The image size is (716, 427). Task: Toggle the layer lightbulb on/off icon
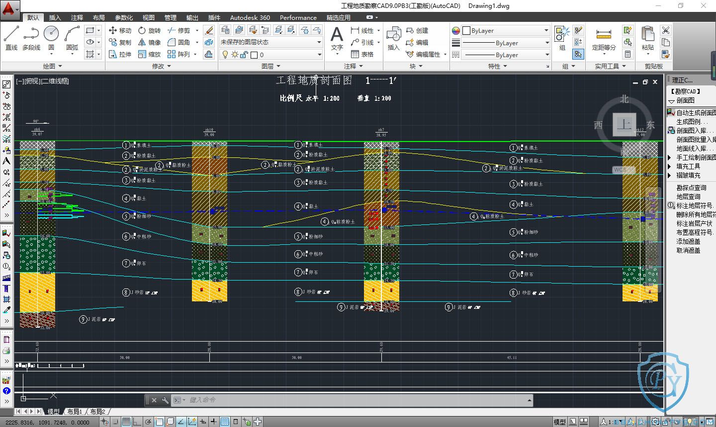[x=225, y=55]
